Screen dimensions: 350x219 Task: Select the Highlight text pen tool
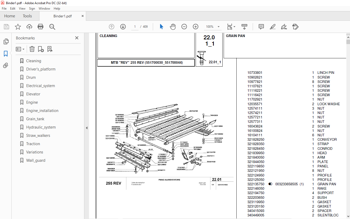coord(273,27)
